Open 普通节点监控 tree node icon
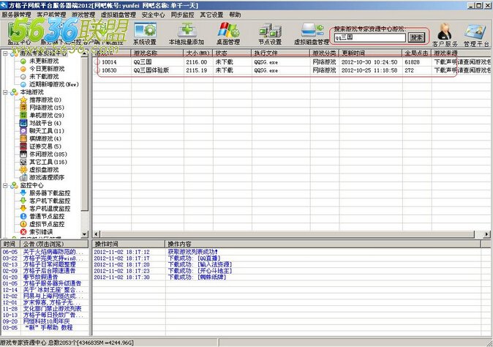The height and width of the screenshot is (347, 493). pos(23,217)
